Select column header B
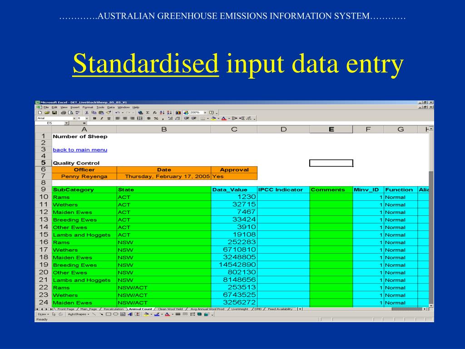Screen dimensions: 465x349 [x=163, y=130]
